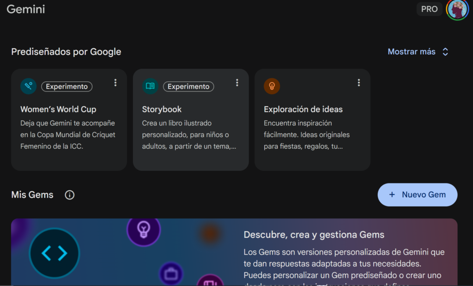
Task: Click the Experimento label on Storybook card
Action: coord(188,86)
